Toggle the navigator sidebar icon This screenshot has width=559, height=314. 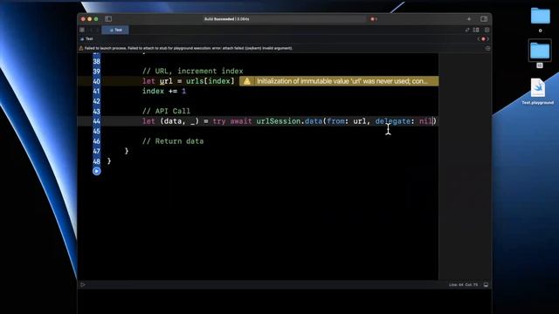pos(108,19)
